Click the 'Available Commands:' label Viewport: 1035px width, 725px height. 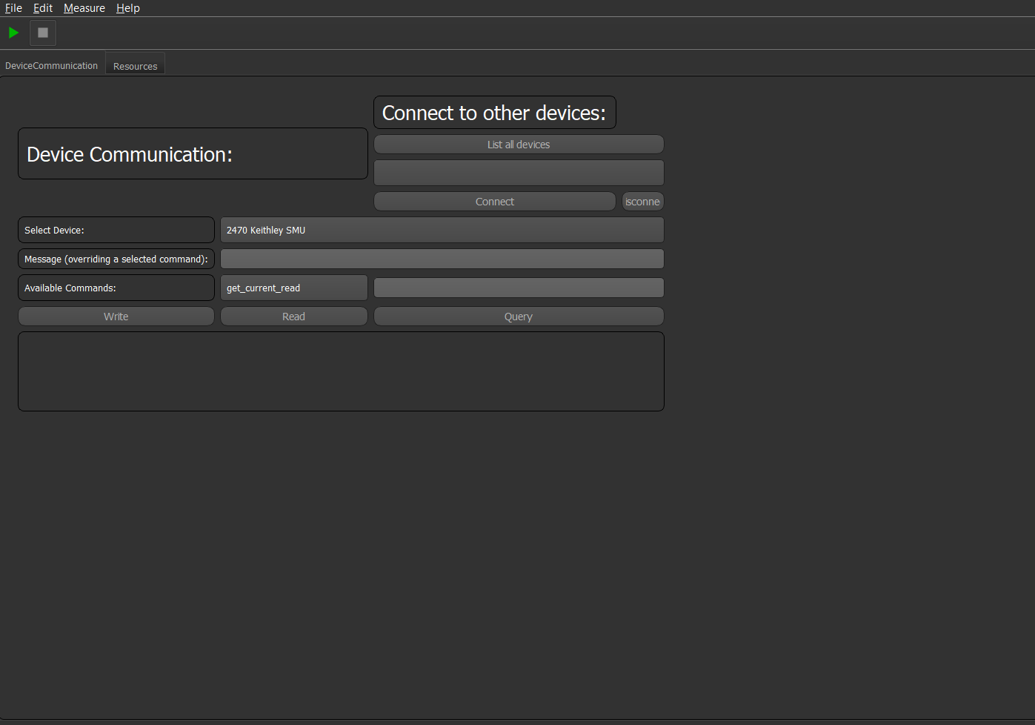(116, 288)
